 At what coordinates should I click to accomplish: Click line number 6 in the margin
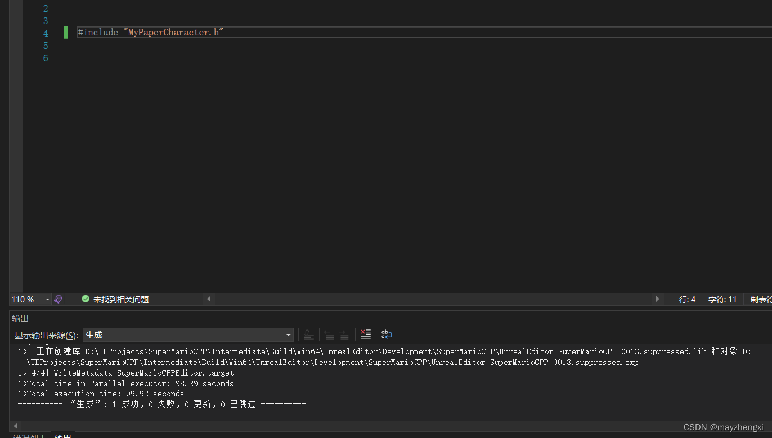(46, 58)
